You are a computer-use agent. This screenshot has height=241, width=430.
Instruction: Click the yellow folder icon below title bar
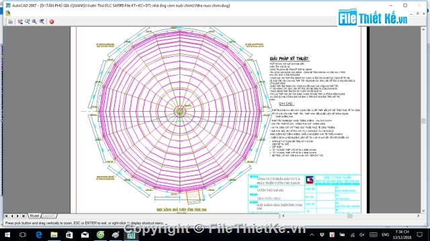[x=7, y=13]
